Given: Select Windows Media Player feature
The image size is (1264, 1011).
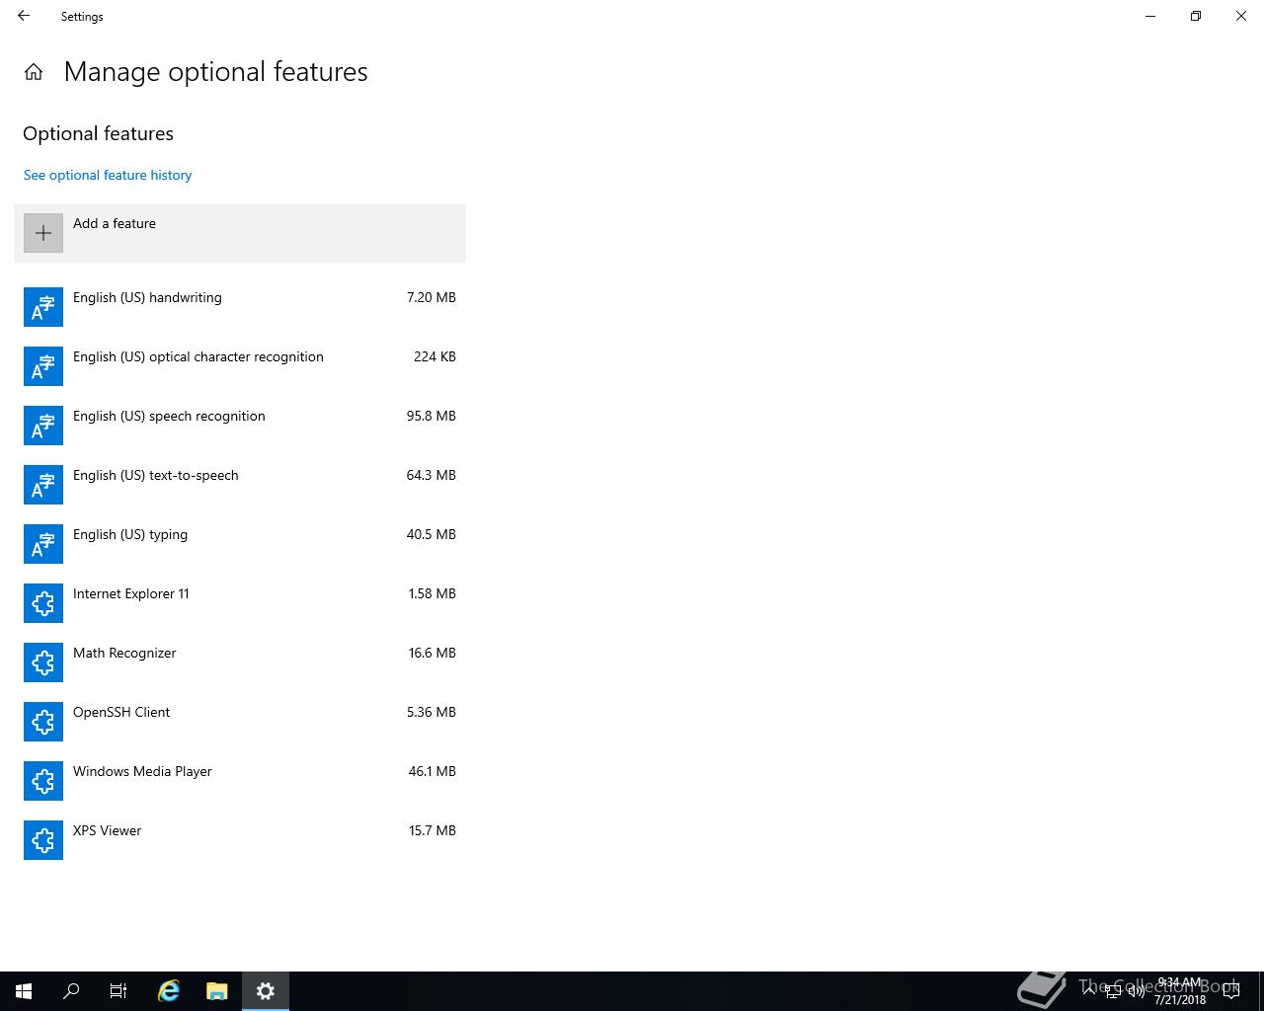Looking at the screenshot, I should tap(240, 781).
